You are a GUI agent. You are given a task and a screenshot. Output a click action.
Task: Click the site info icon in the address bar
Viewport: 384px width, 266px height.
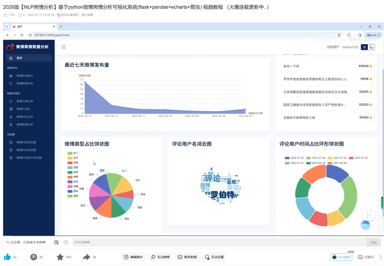pyautogui.click(x=30, y=35)
